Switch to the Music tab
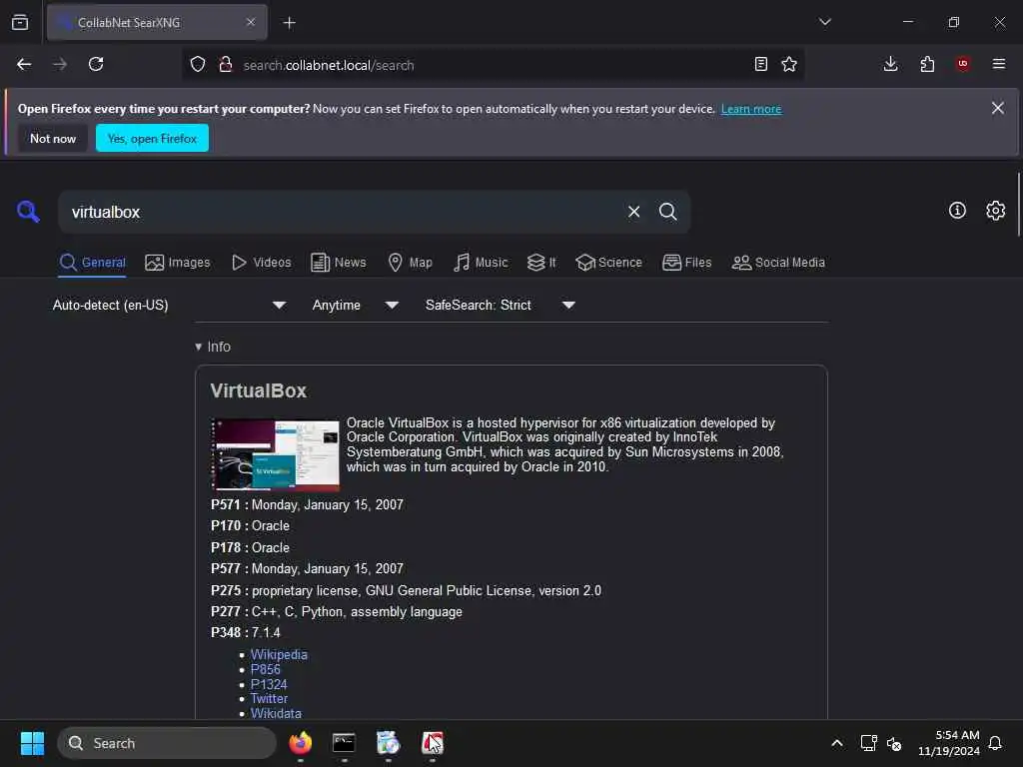Screen dimensions: 1023x767 pos(481,263)
